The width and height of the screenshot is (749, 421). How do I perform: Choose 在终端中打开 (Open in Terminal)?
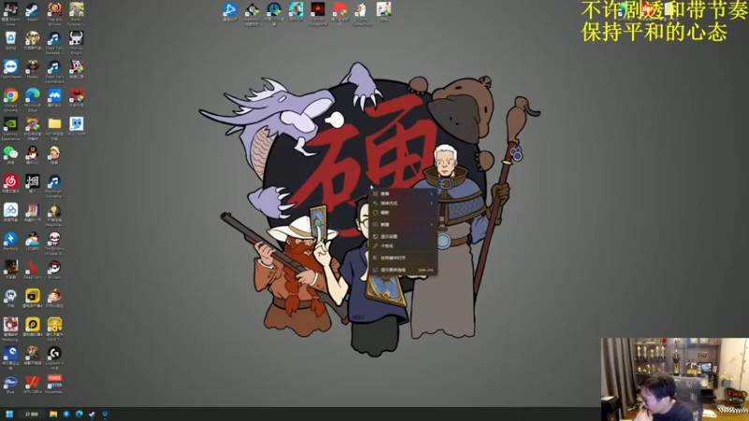(404, 258)
